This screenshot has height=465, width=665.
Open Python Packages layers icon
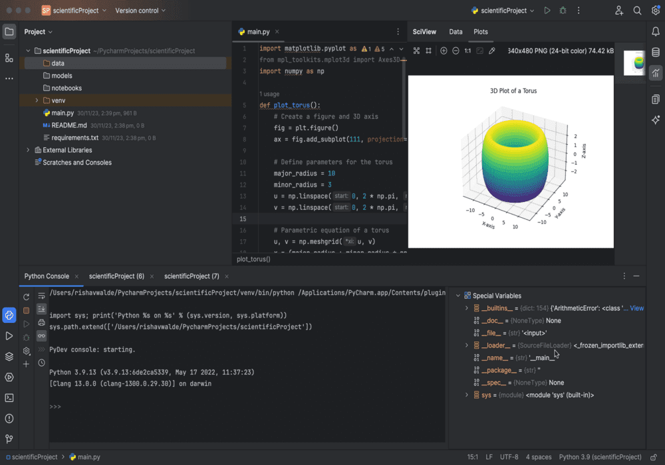[9, 356]
